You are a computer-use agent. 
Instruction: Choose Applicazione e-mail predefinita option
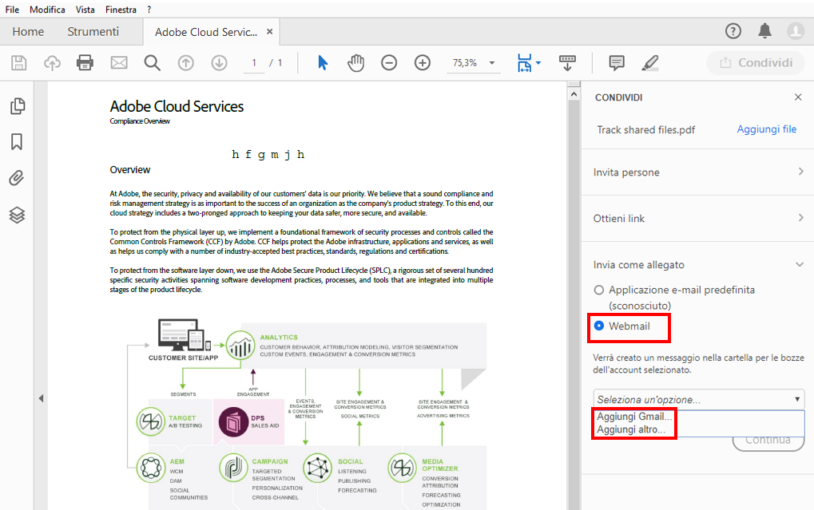point(599,290)
